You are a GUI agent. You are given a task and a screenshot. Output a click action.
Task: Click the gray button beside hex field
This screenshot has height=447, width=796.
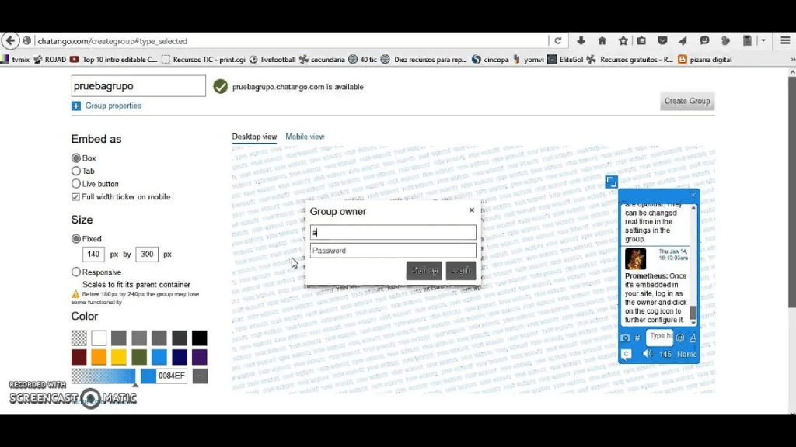tap(200, 376)
